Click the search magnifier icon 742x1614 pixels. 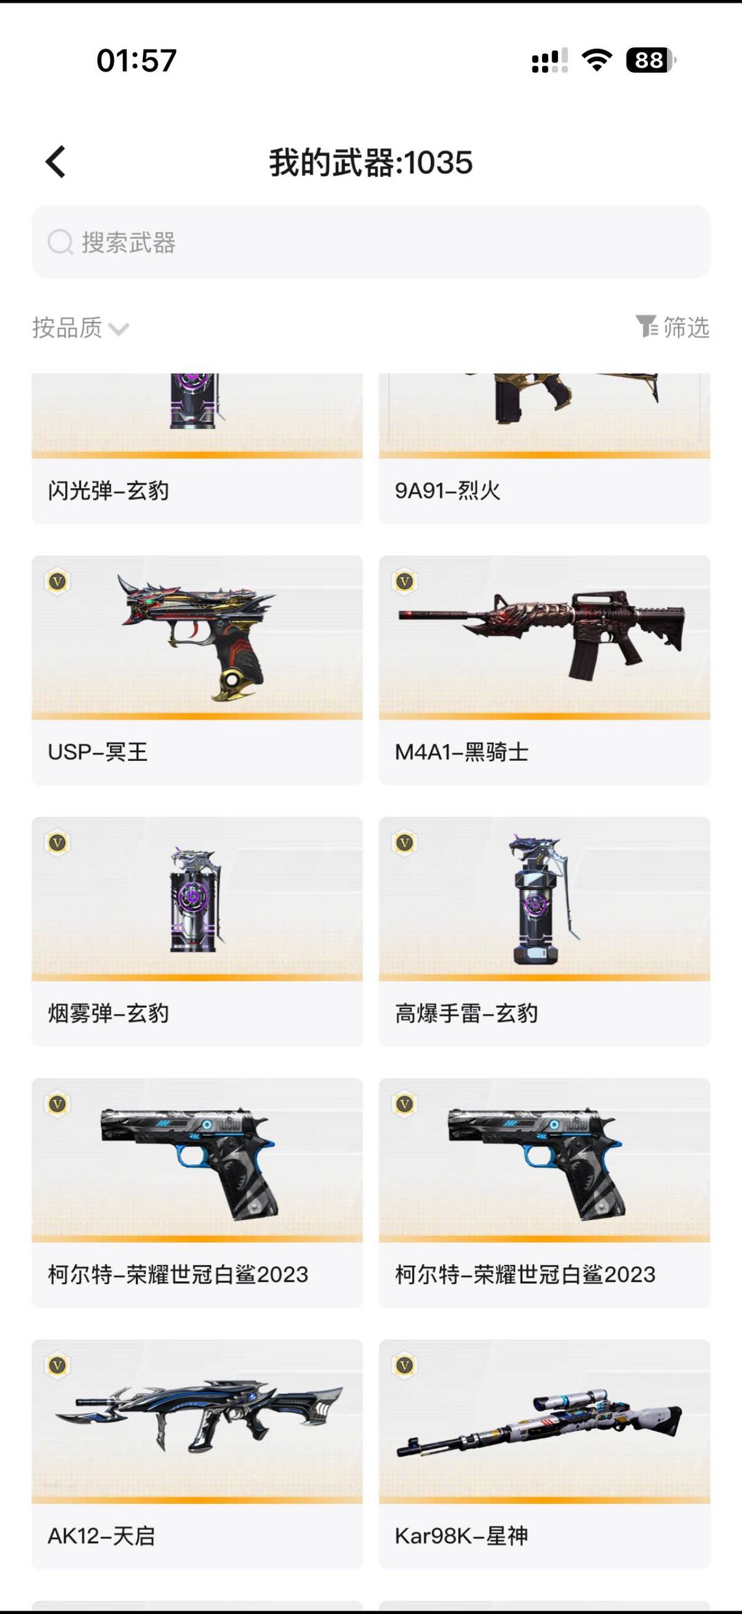[60, 242]
